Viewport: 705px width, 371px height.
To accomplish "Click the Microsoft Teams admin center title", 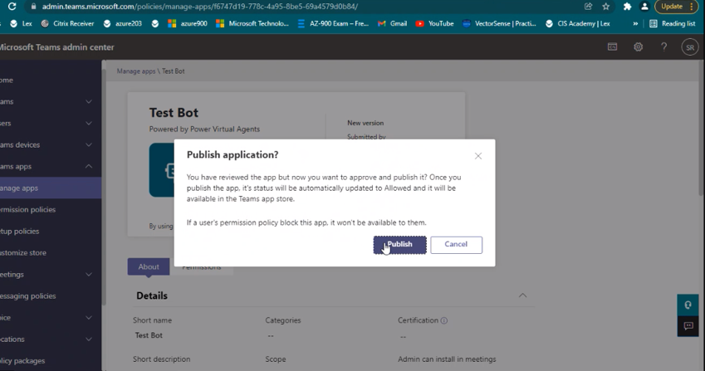I will pos(56,46).
